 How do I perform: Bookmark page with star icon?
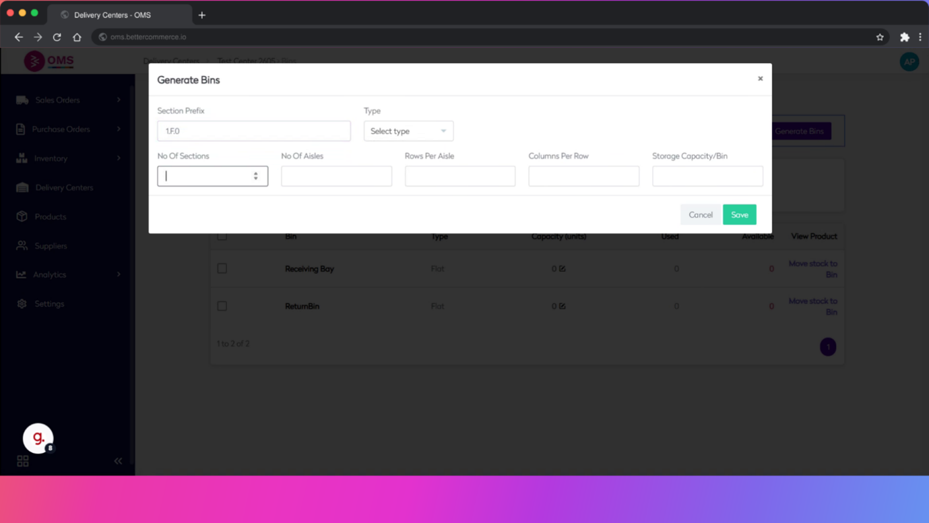coord(880,37)
